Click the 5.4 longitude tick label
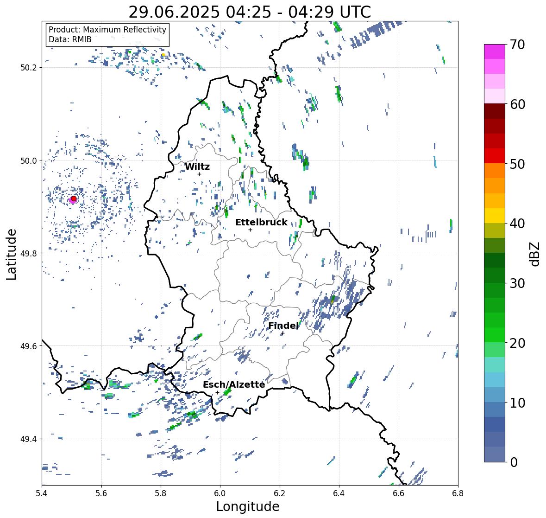This screenshot has width=546, height=518. (42, 493)
